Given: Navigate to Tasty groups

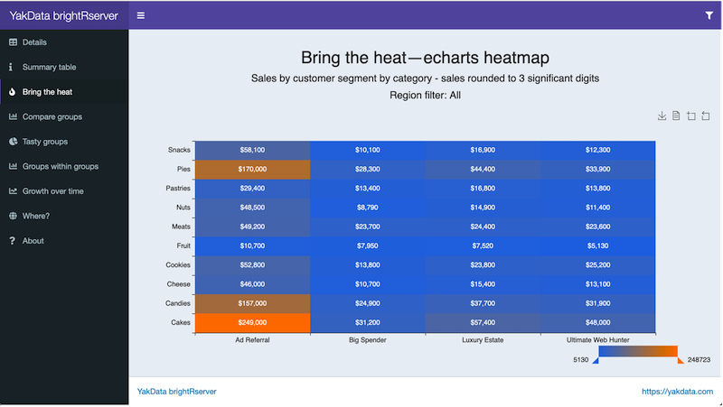Looking at the screenshot, I should pyautogui.click(x=44, y=142).
